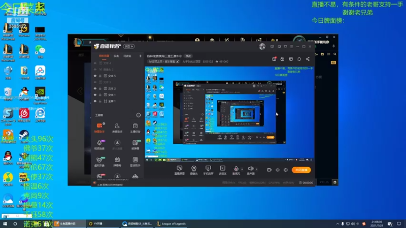Click the share icon in room toolbar
This screenshot has width=406, height=228.
308,59
